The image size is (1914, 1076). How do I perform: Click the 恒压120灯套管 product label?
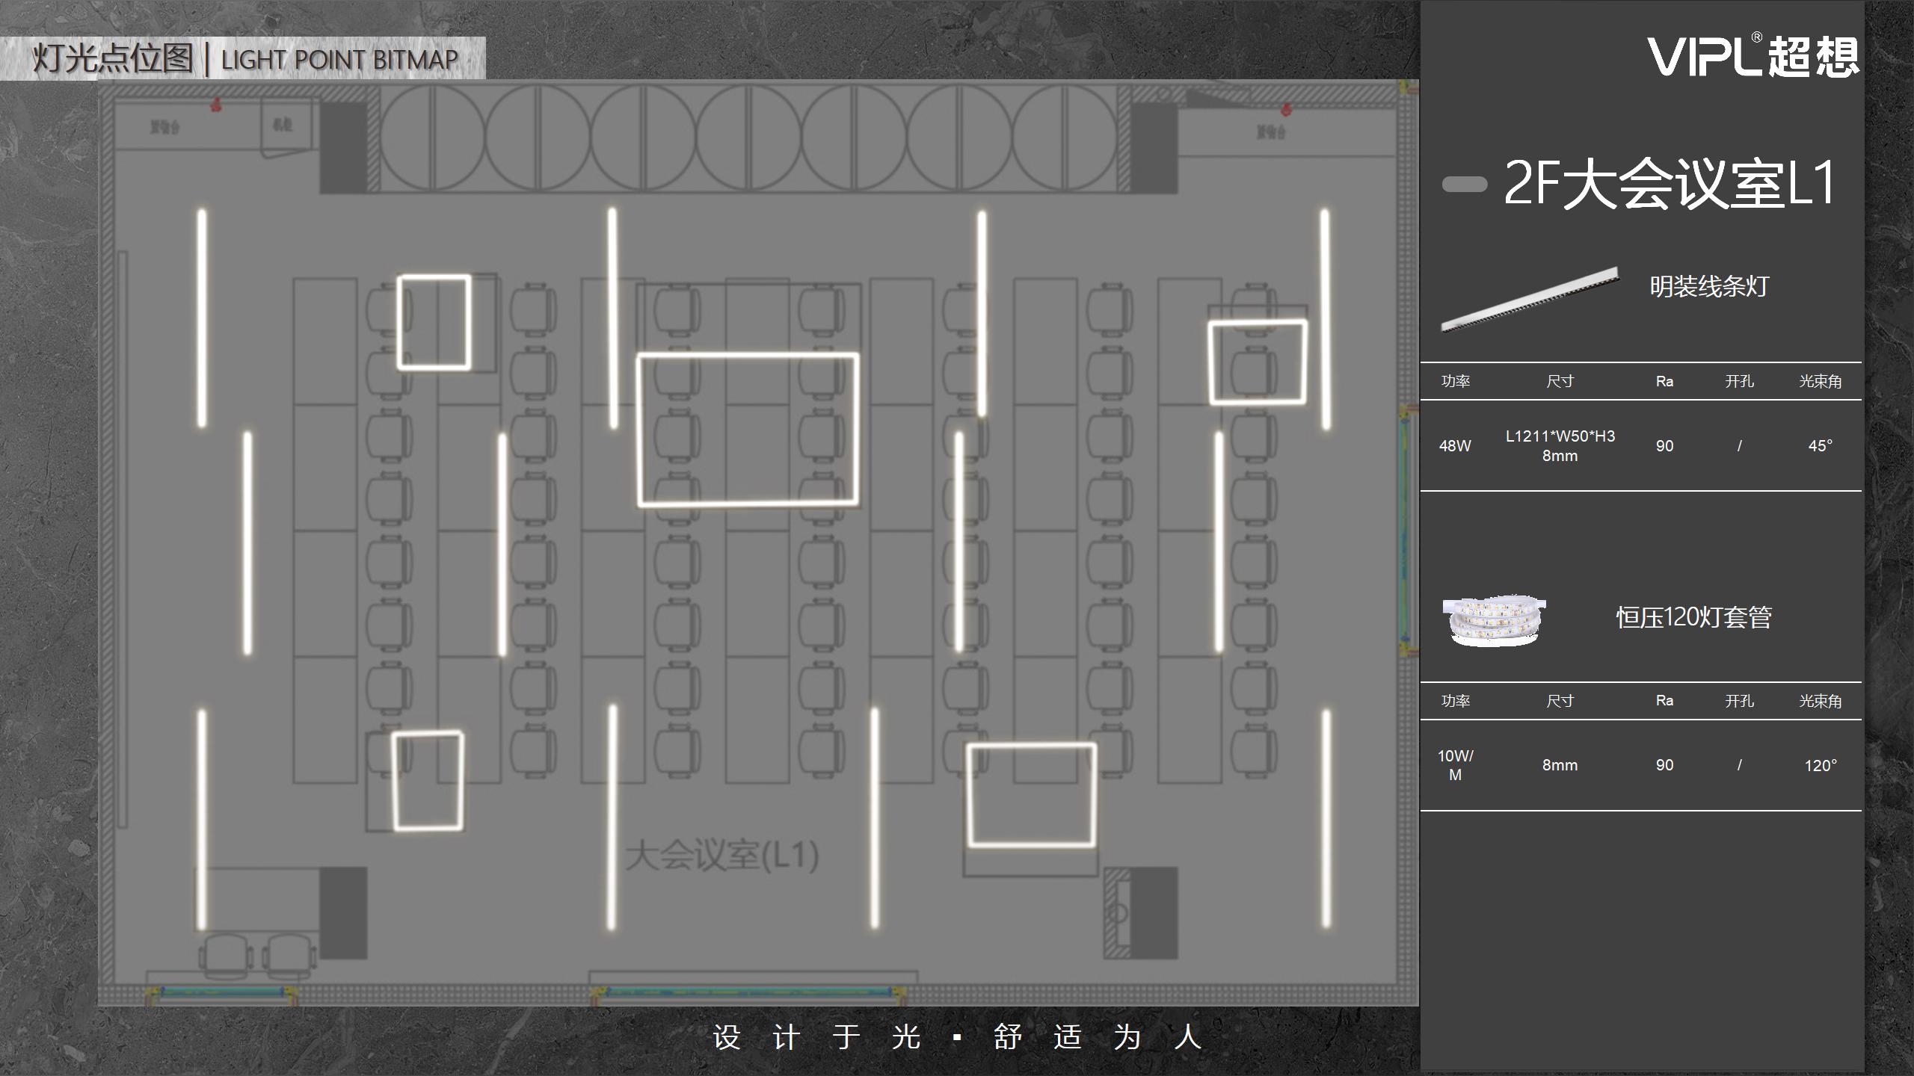point(1693,617)
